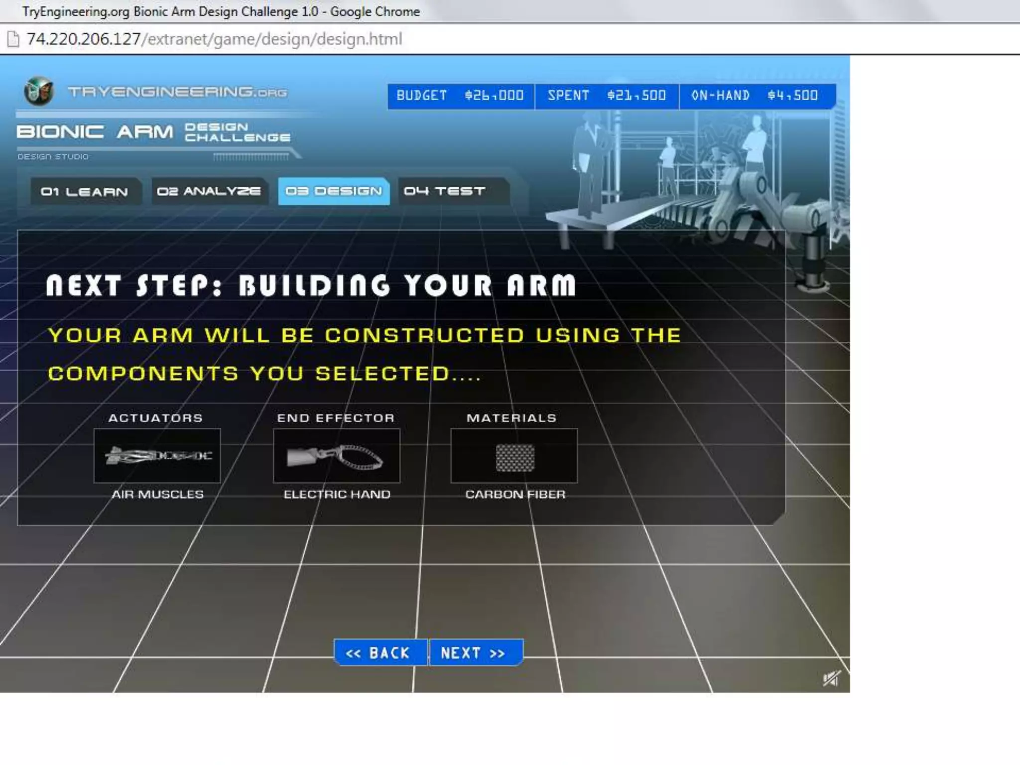Click the Bionic Arm Design Challenge title
1020x765 pixels.
click(x=153, y=132)
